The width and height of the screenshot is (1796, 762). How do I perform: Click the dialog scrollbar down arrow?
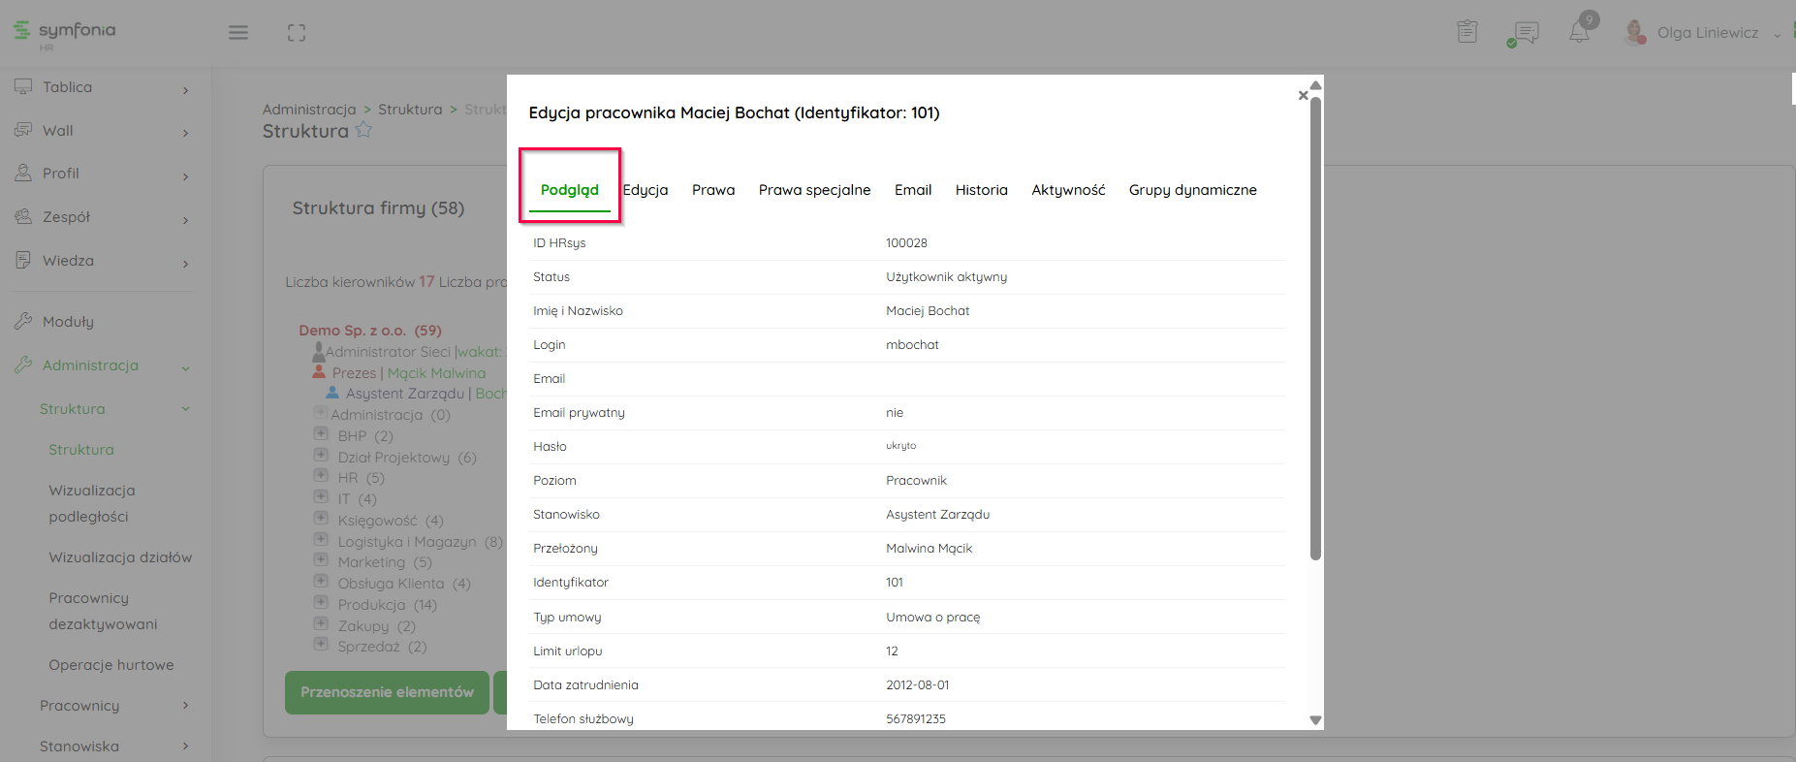click(x=1315, y=719)
